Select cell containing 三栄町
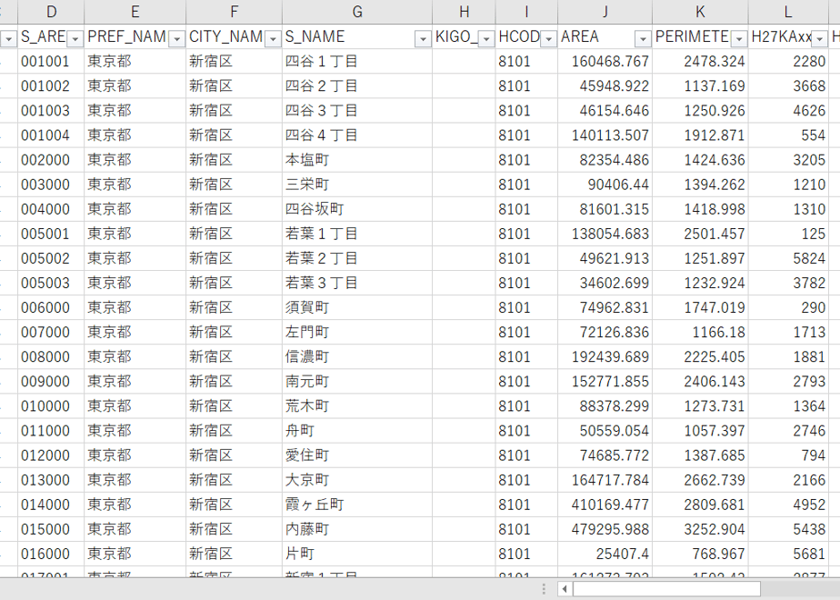The width and height of the screenshot is (840, 600). click(x=357, y=185)
